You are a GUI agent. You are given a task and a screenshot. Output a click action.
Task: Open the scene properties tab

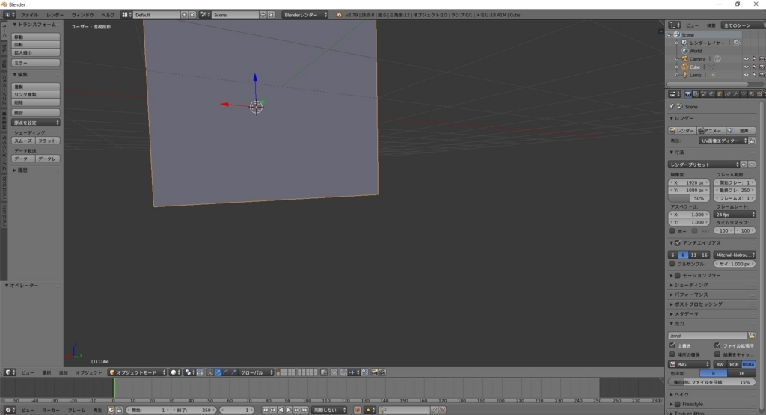[704, 94]
